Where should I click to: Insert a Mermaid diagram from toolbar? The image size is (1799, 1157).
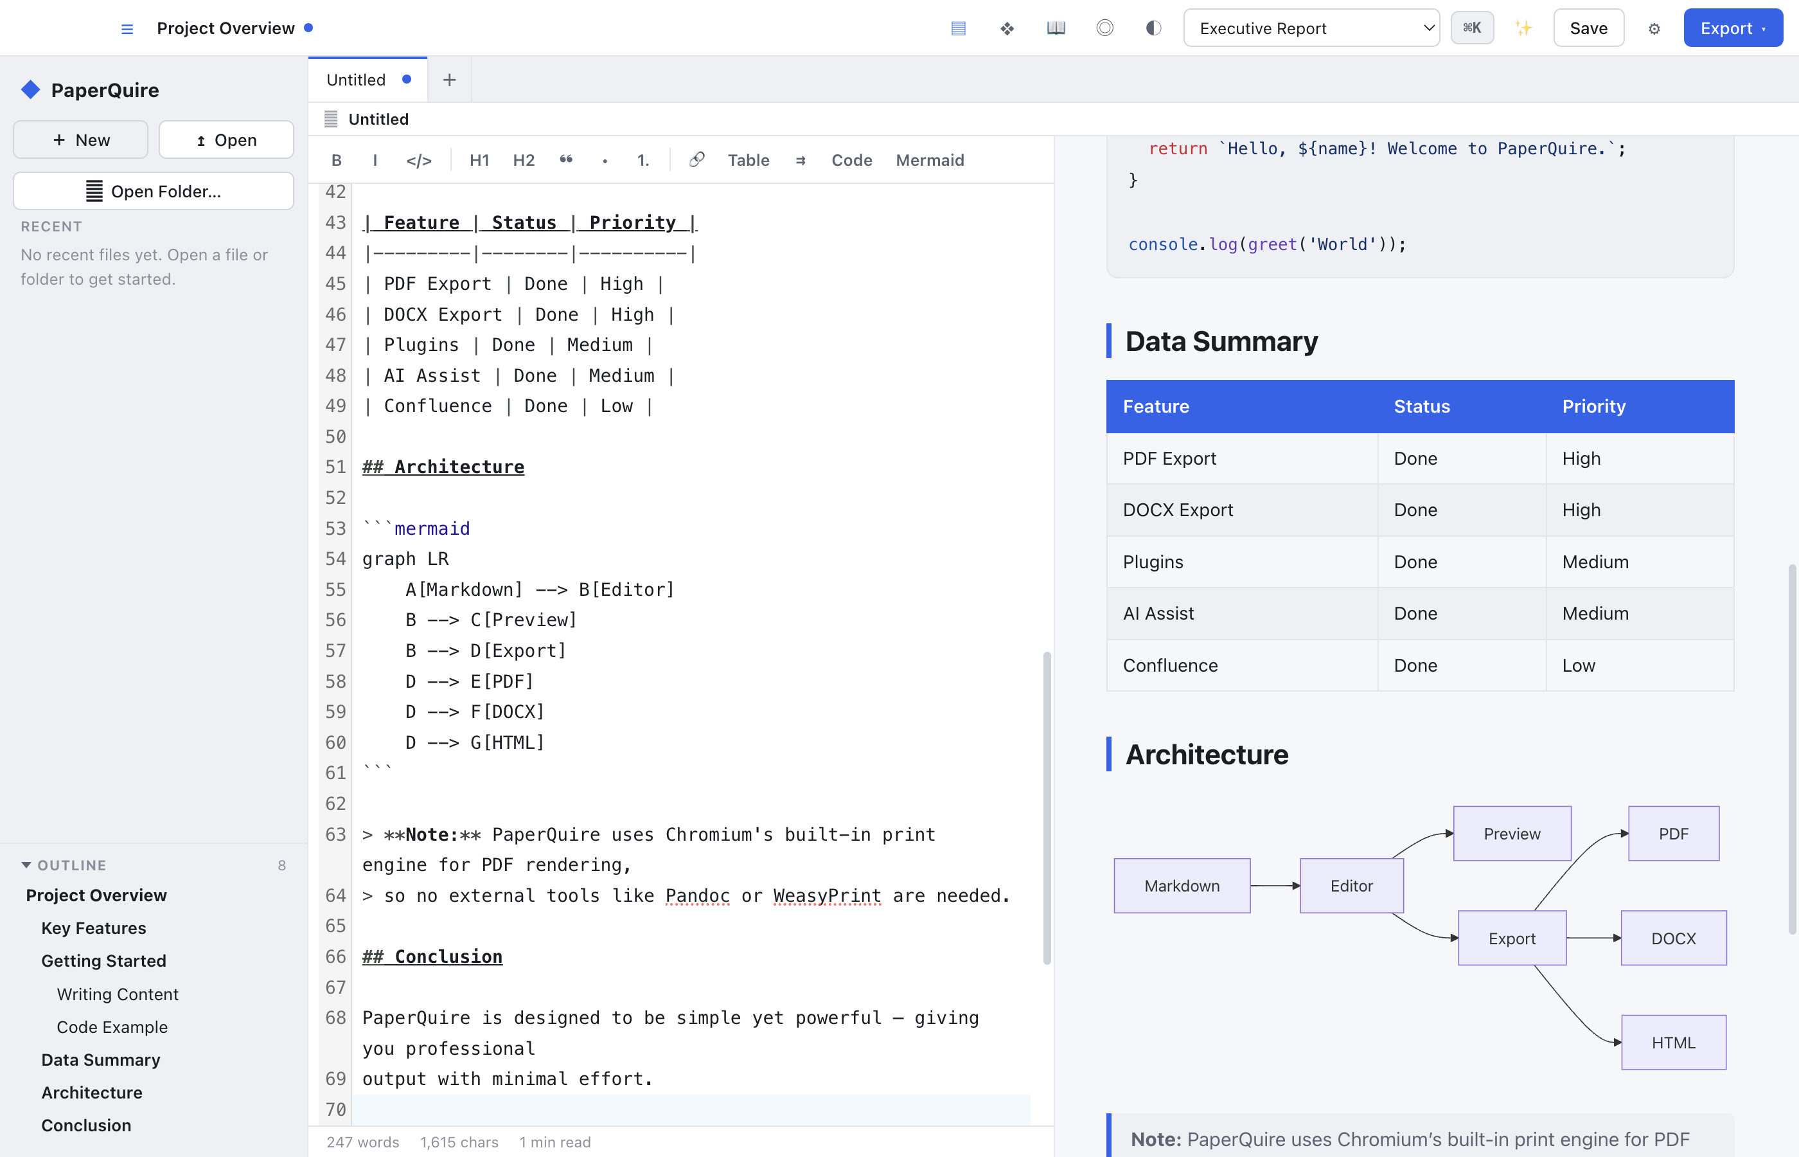(x=930, y=160)
